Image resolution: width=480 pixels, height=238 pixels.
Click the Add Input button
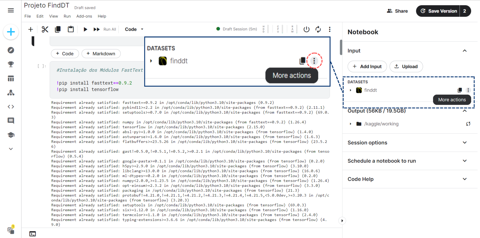click(x=367, y=67)
